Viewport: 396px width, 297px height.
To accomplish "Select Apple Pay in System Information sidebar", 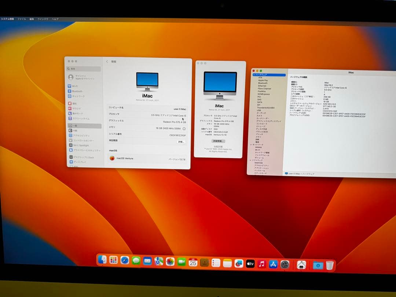I will click(x=263, y=80).
